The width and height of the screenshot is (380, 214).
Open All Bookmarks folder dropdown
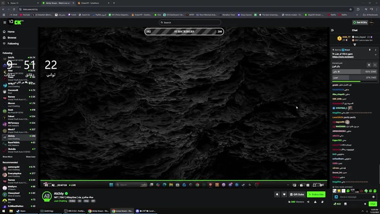point(370,15)
